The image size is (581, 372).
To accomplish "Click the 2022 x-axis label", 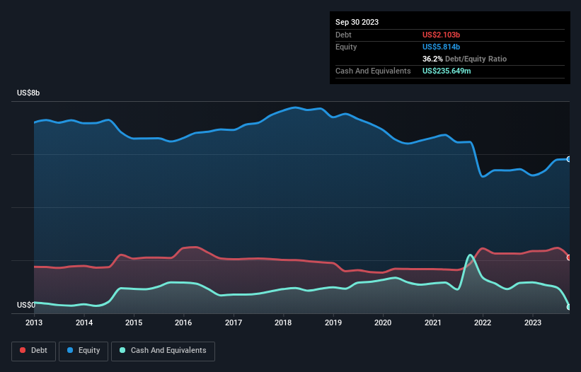I will click(x=483, y=322).
